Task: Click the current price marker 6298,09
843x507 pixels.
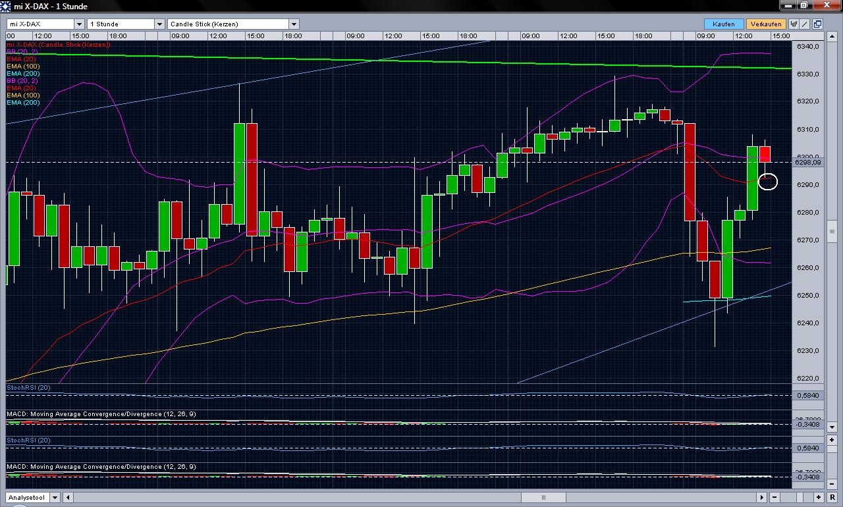Action: coord(808,162)
